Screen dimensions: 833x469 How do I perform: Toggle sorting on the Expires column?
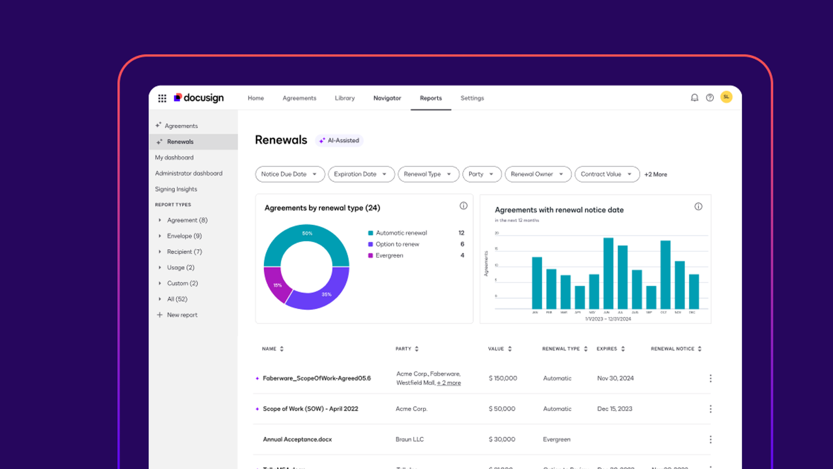[623, 349]
